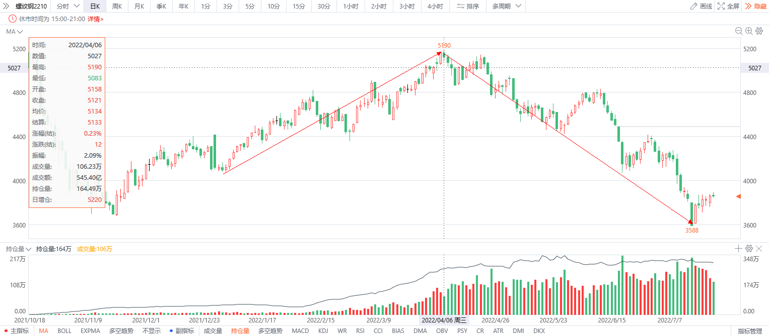769x336 pixels.
Task: Add a sub-chart with the plus icon
Action: pyautogui.click(x=739, y=248)
